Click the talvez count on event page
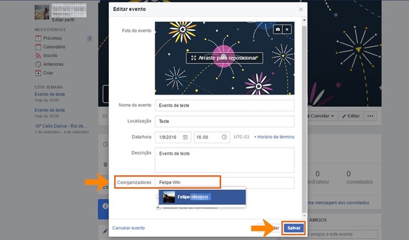Viewport: 409px width, 240px height. click(x=318, y=177)
